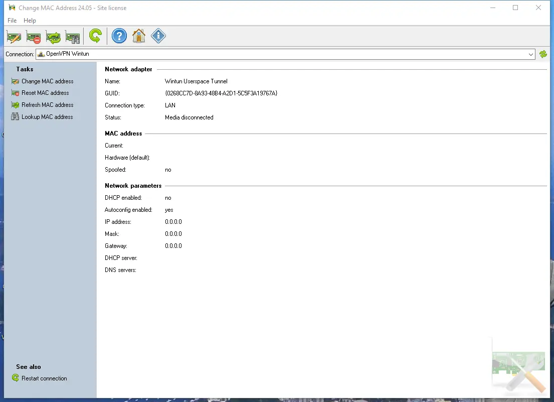Image resolution: width=554 pixels, height=402 pixels.
Task: Click the 'Current:' MAC address label
Action: pyautogui.click(x=114, y=146)
